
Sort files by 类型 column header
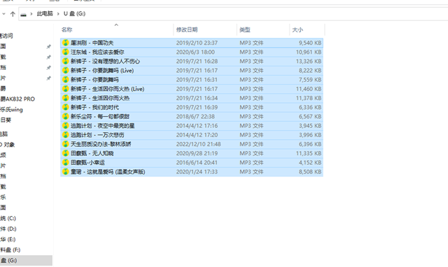(x=245, y=29)
